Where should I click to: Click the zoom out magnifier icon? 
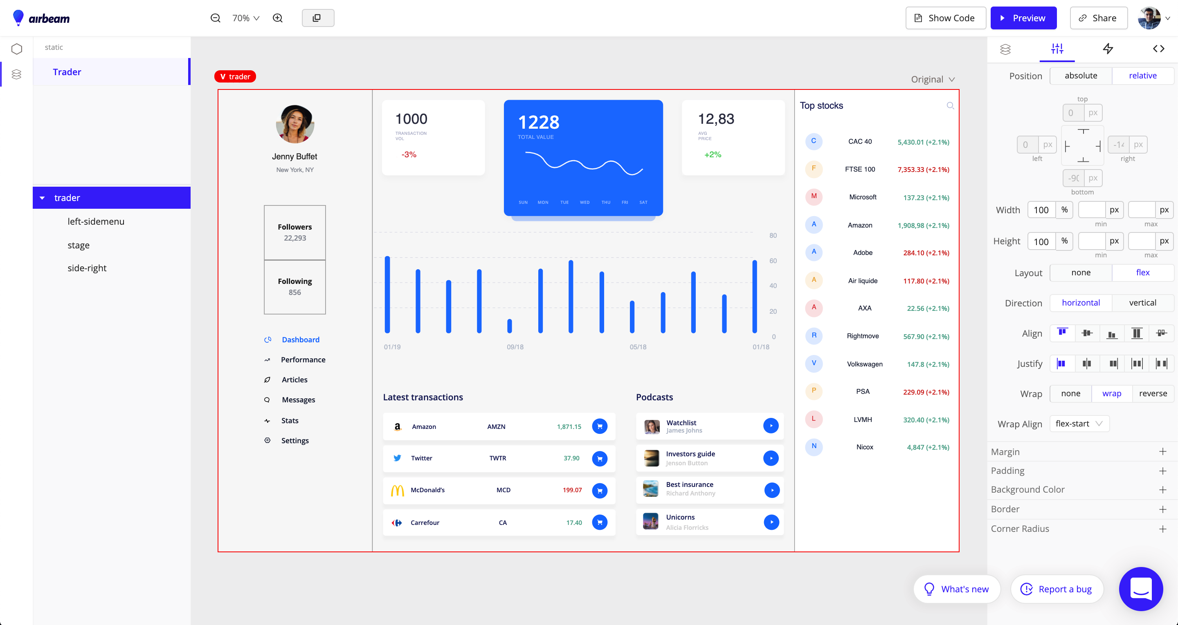click(215, 18)
